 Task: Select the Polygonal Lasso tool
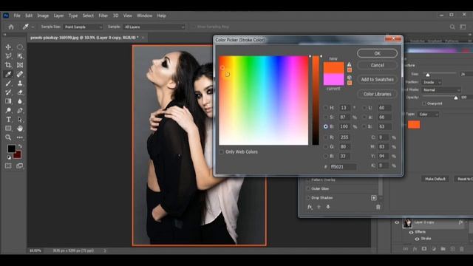8,56
